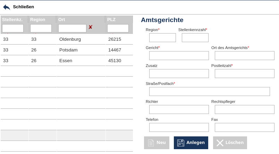Click the Telefon input field

point(179,127)
